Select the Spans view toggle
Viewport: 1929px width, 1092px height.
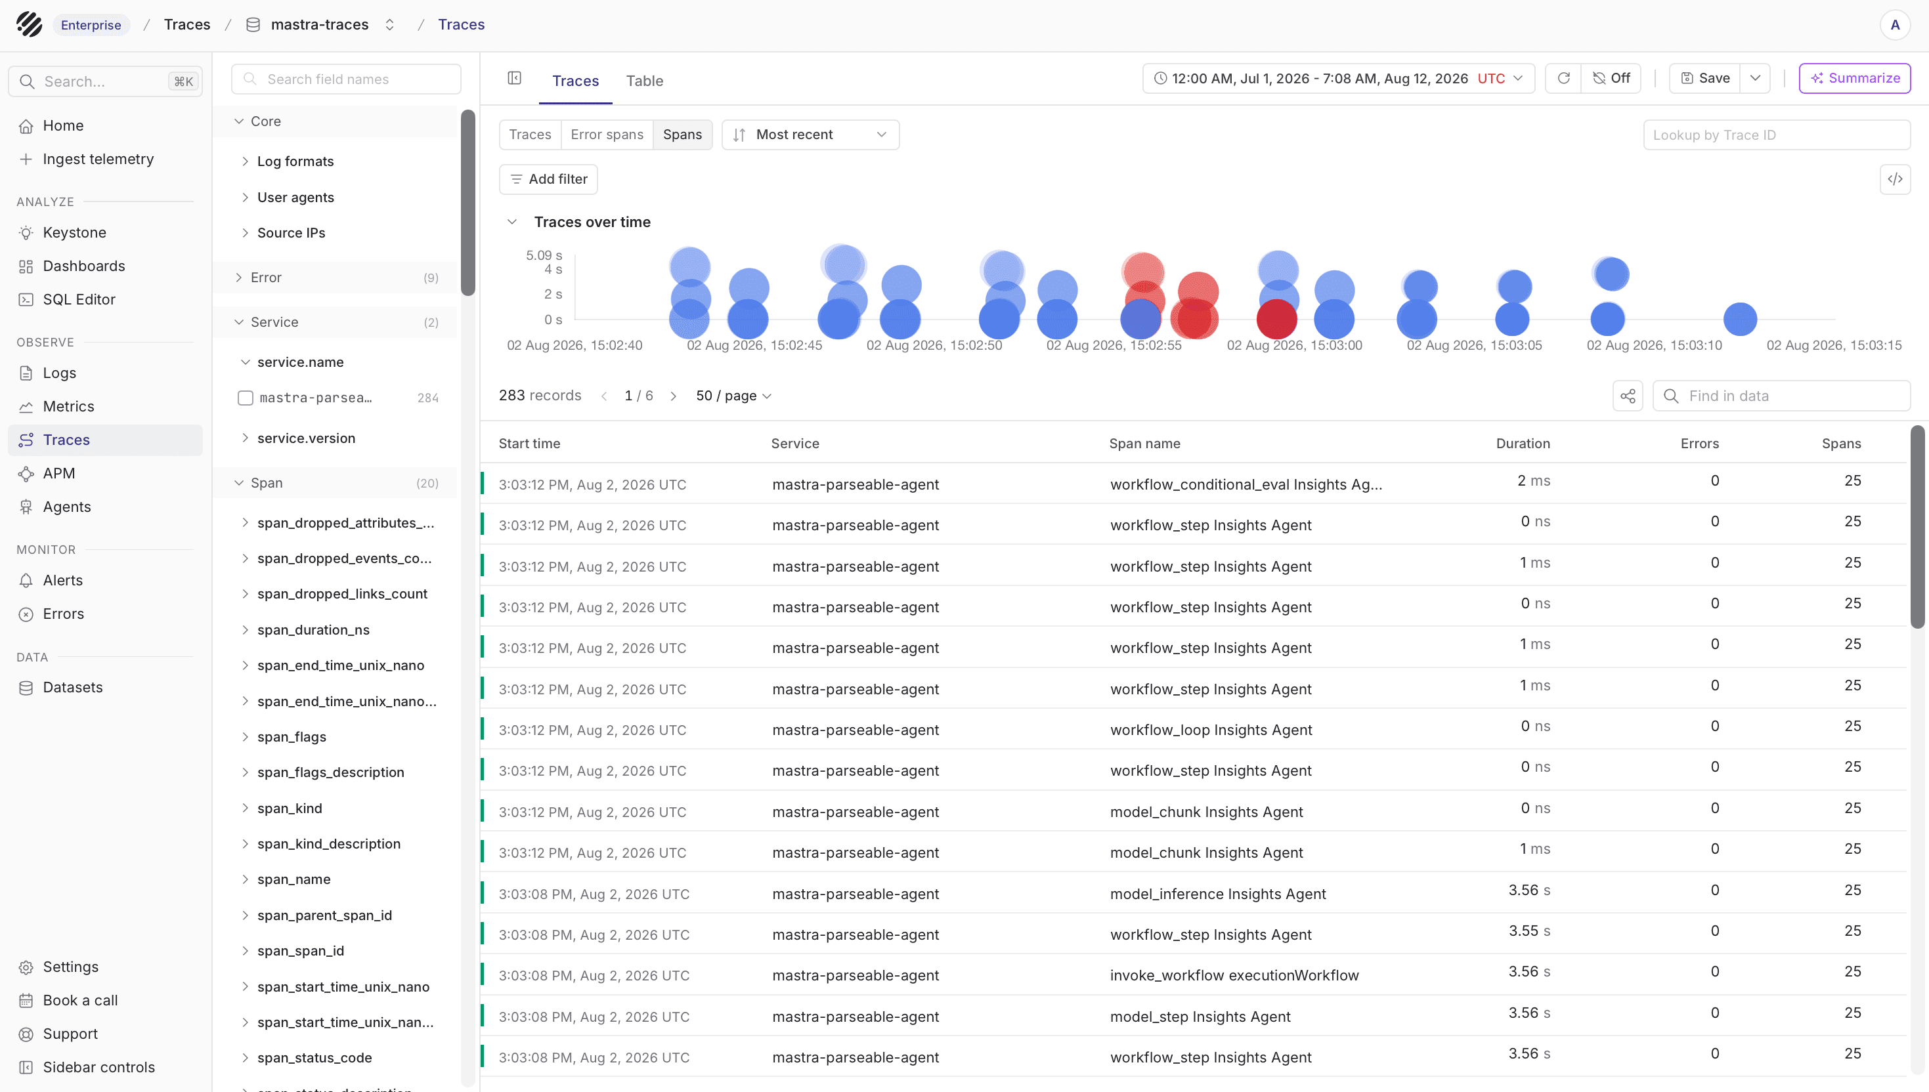tap(682, 135)
